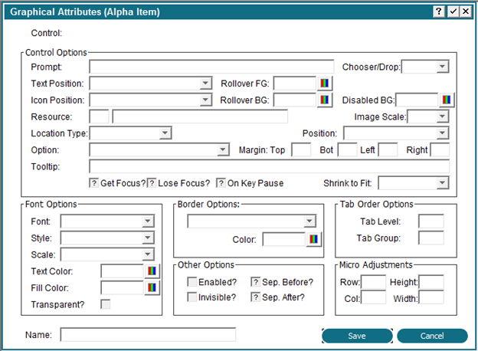
Task: Click the Col micro adjustment field
Action: [373, 297]
